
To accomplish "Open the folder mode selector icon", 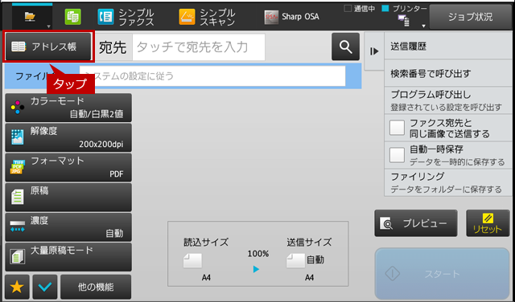I will (x=31, y=17).
